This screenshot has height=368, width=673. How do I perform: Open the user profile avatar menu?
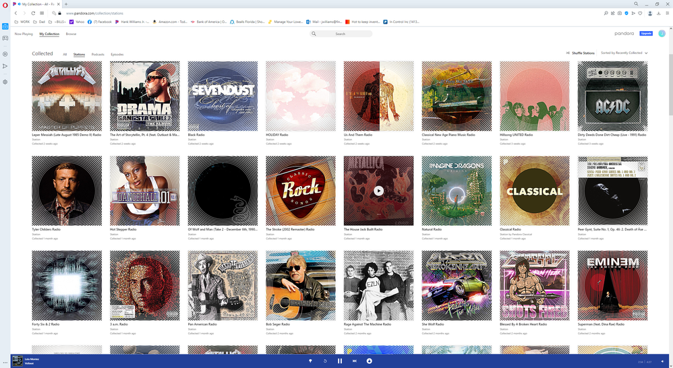[662, 33]
